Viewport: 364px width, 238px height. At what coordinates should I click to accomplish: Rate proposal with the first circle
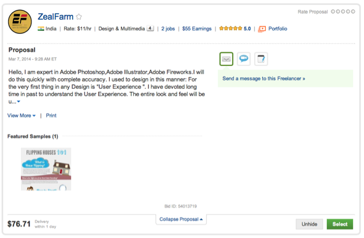(x=333, y=11)
